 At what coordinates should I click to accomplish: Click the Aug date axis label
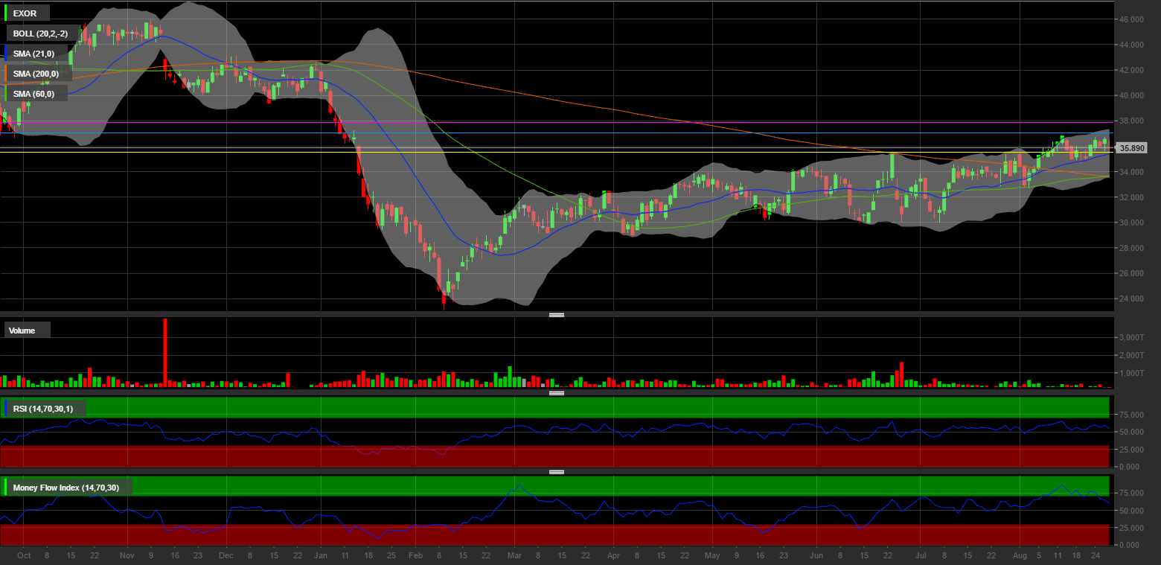(x=1019, y=555)
